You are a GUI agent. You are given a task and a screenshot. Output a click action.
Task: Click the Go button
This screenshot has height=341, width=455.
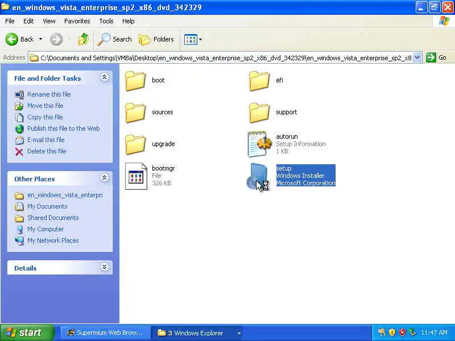coord(436,57)
